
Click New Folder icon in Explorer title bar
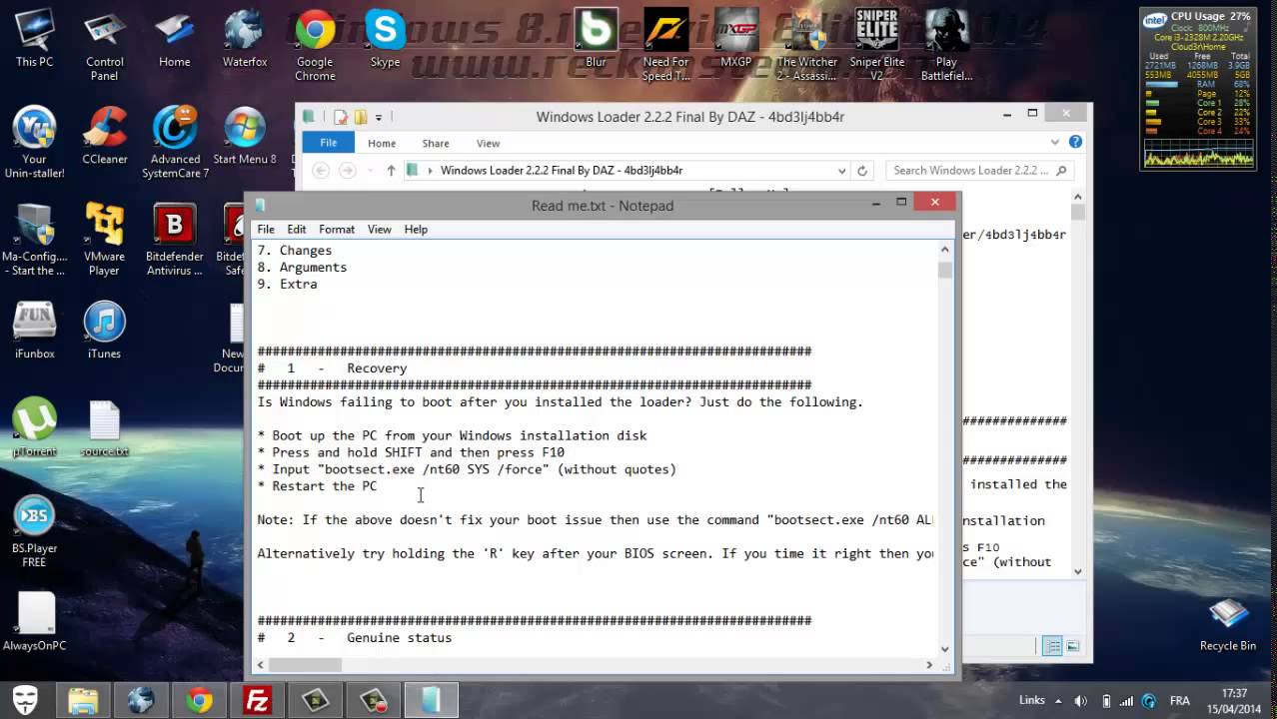point(361,117)
